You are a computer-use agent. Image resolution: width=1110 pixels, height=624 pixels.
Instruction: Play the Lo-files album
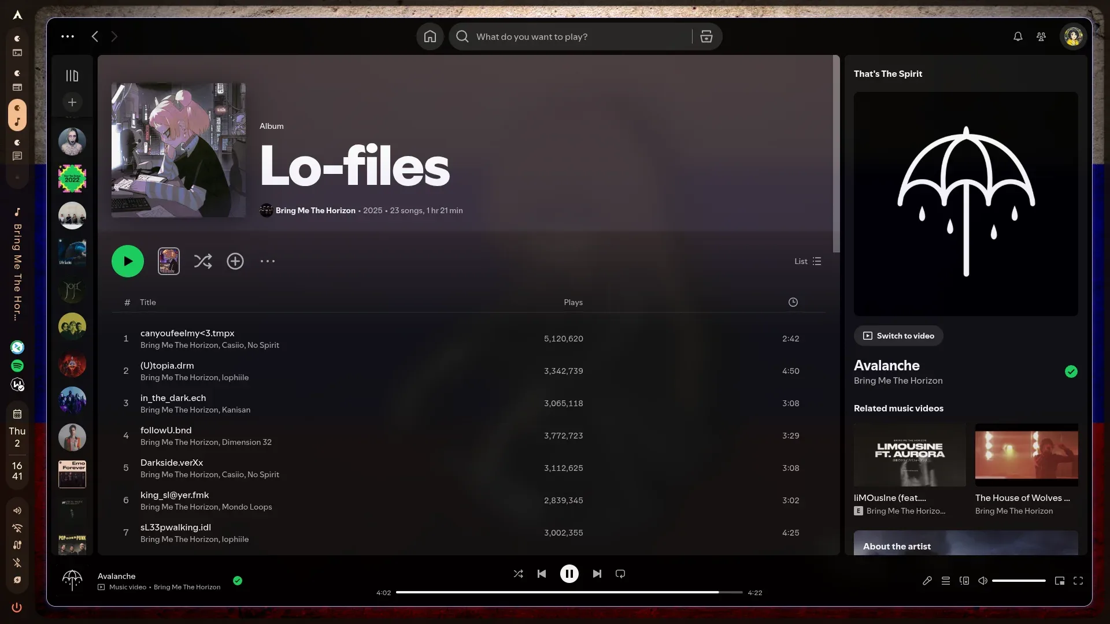coord(128,261)
